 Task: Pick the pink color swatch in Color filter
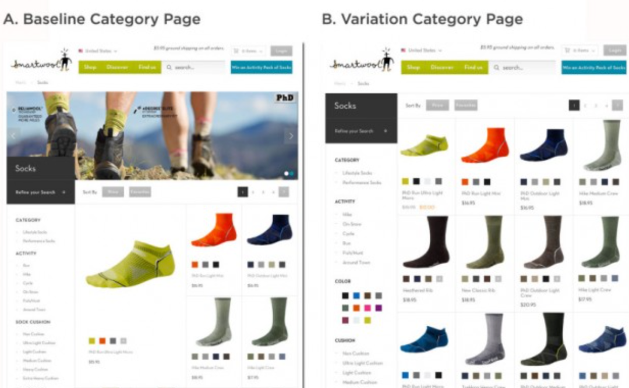coord(367,308)
